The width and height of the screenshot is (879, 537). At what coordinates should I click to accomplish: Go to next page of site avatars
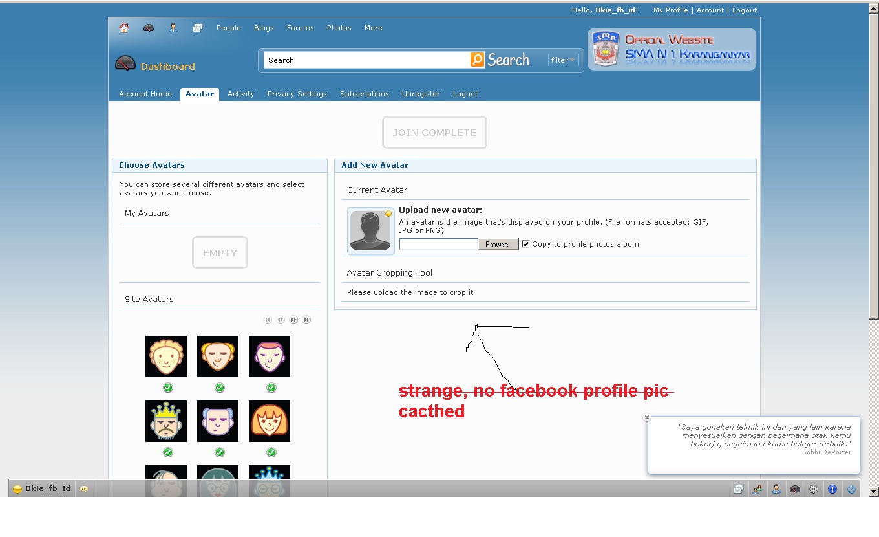293,320
